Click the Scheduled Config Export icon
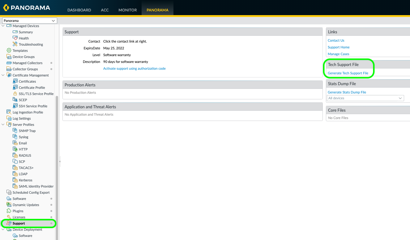410x240 pixels. [x=9, y=192]
